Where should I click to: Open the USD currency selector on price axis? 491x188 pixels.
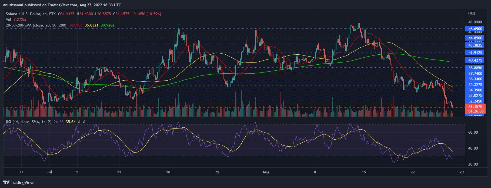[x=472, y=14]
